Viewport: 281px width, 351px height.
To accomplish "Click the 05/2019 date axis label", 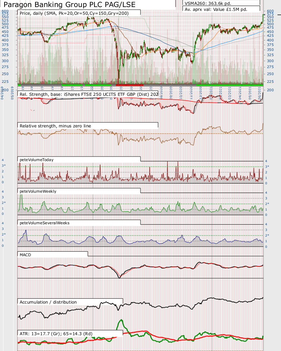I will click(12, 93).
